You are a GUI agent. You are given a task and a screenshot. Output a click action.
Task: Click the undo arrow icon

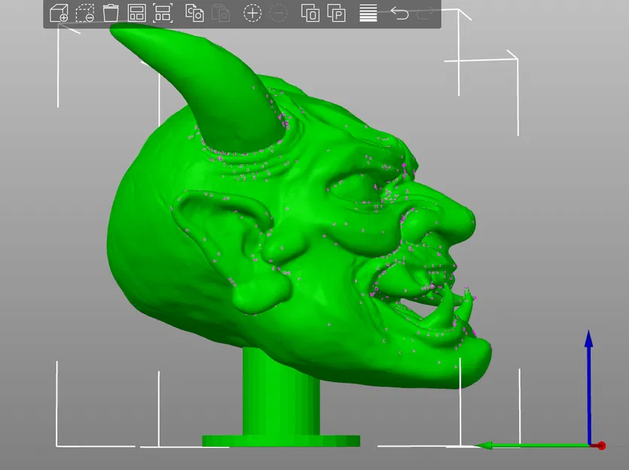click(398, 13)
